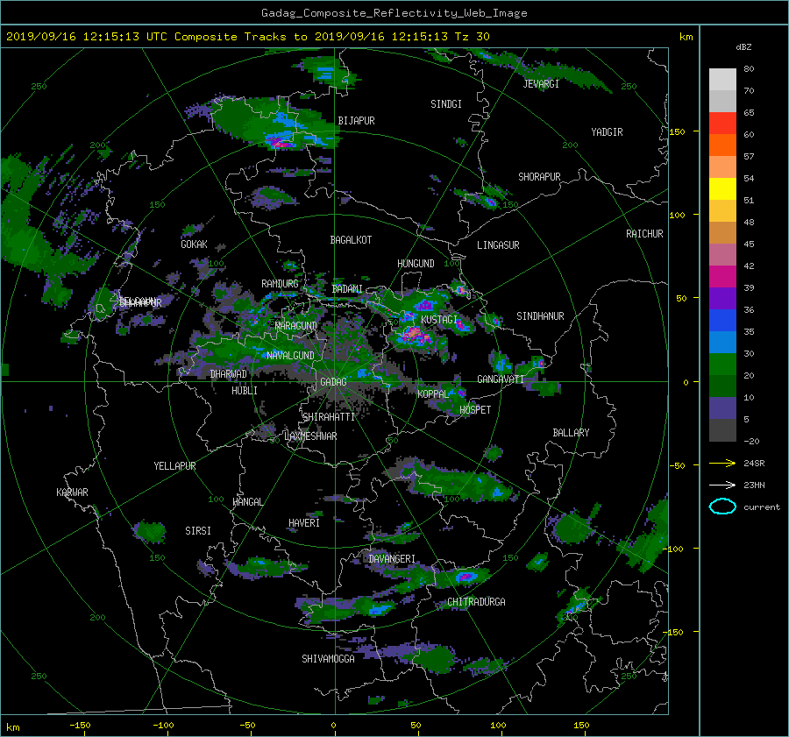Click the white 23MN arrow legend icon
789x737 pixels.
[x=722, y=485]
